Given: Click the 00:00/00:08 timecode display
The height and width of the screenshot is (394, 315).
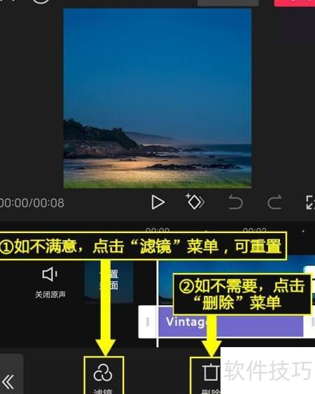Looking at the screenshot, I should point(32,203).
